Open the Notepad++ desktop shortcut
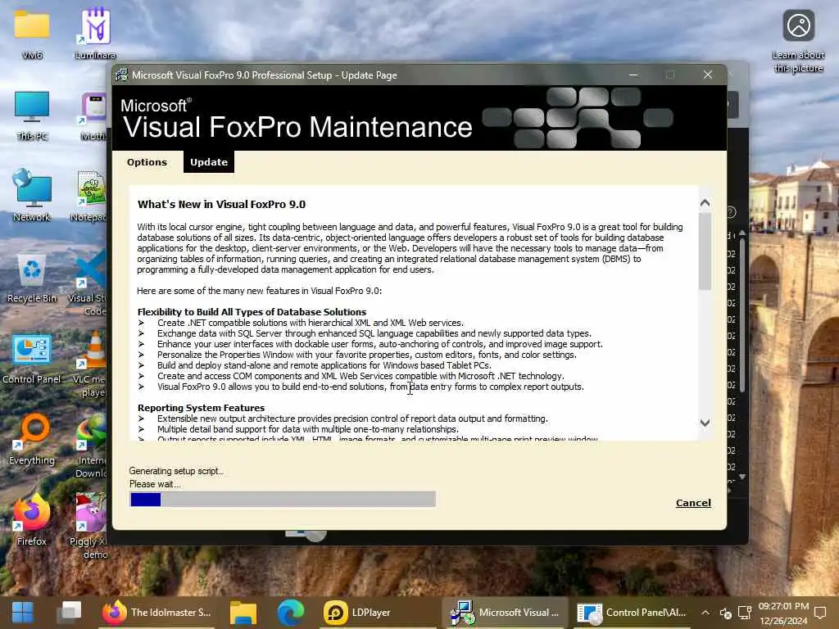 tap(91, 196)
